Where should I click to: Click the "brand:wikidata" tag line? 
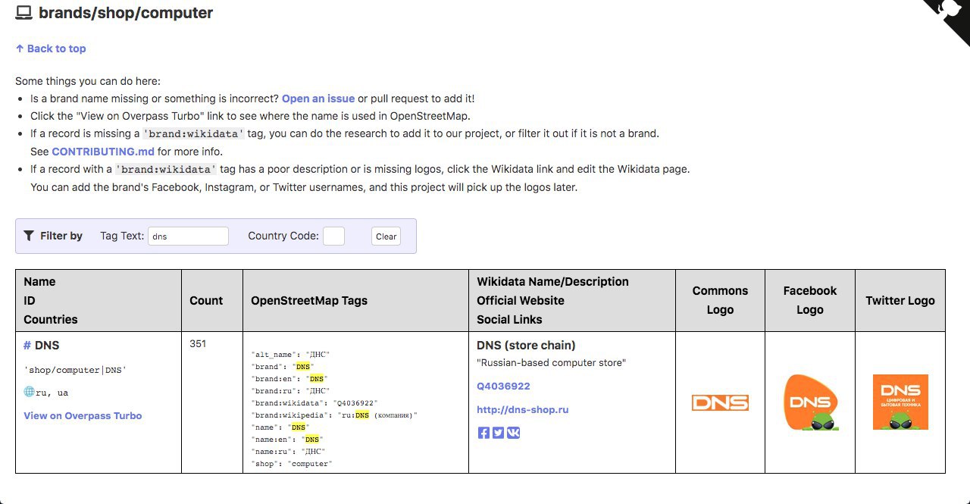click(x=314, y=402)
